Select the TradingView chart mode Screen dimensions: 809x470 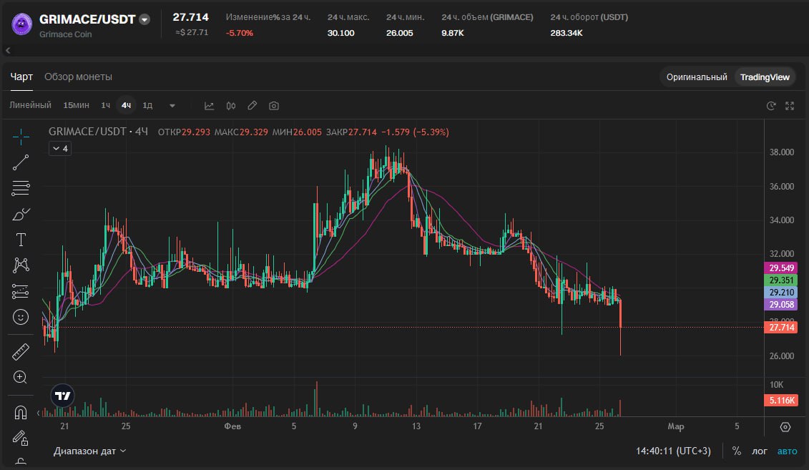click(765, 77)
